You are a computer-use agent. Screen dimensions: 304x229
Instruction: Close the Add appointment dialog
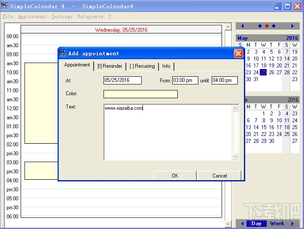click(238, 54)
